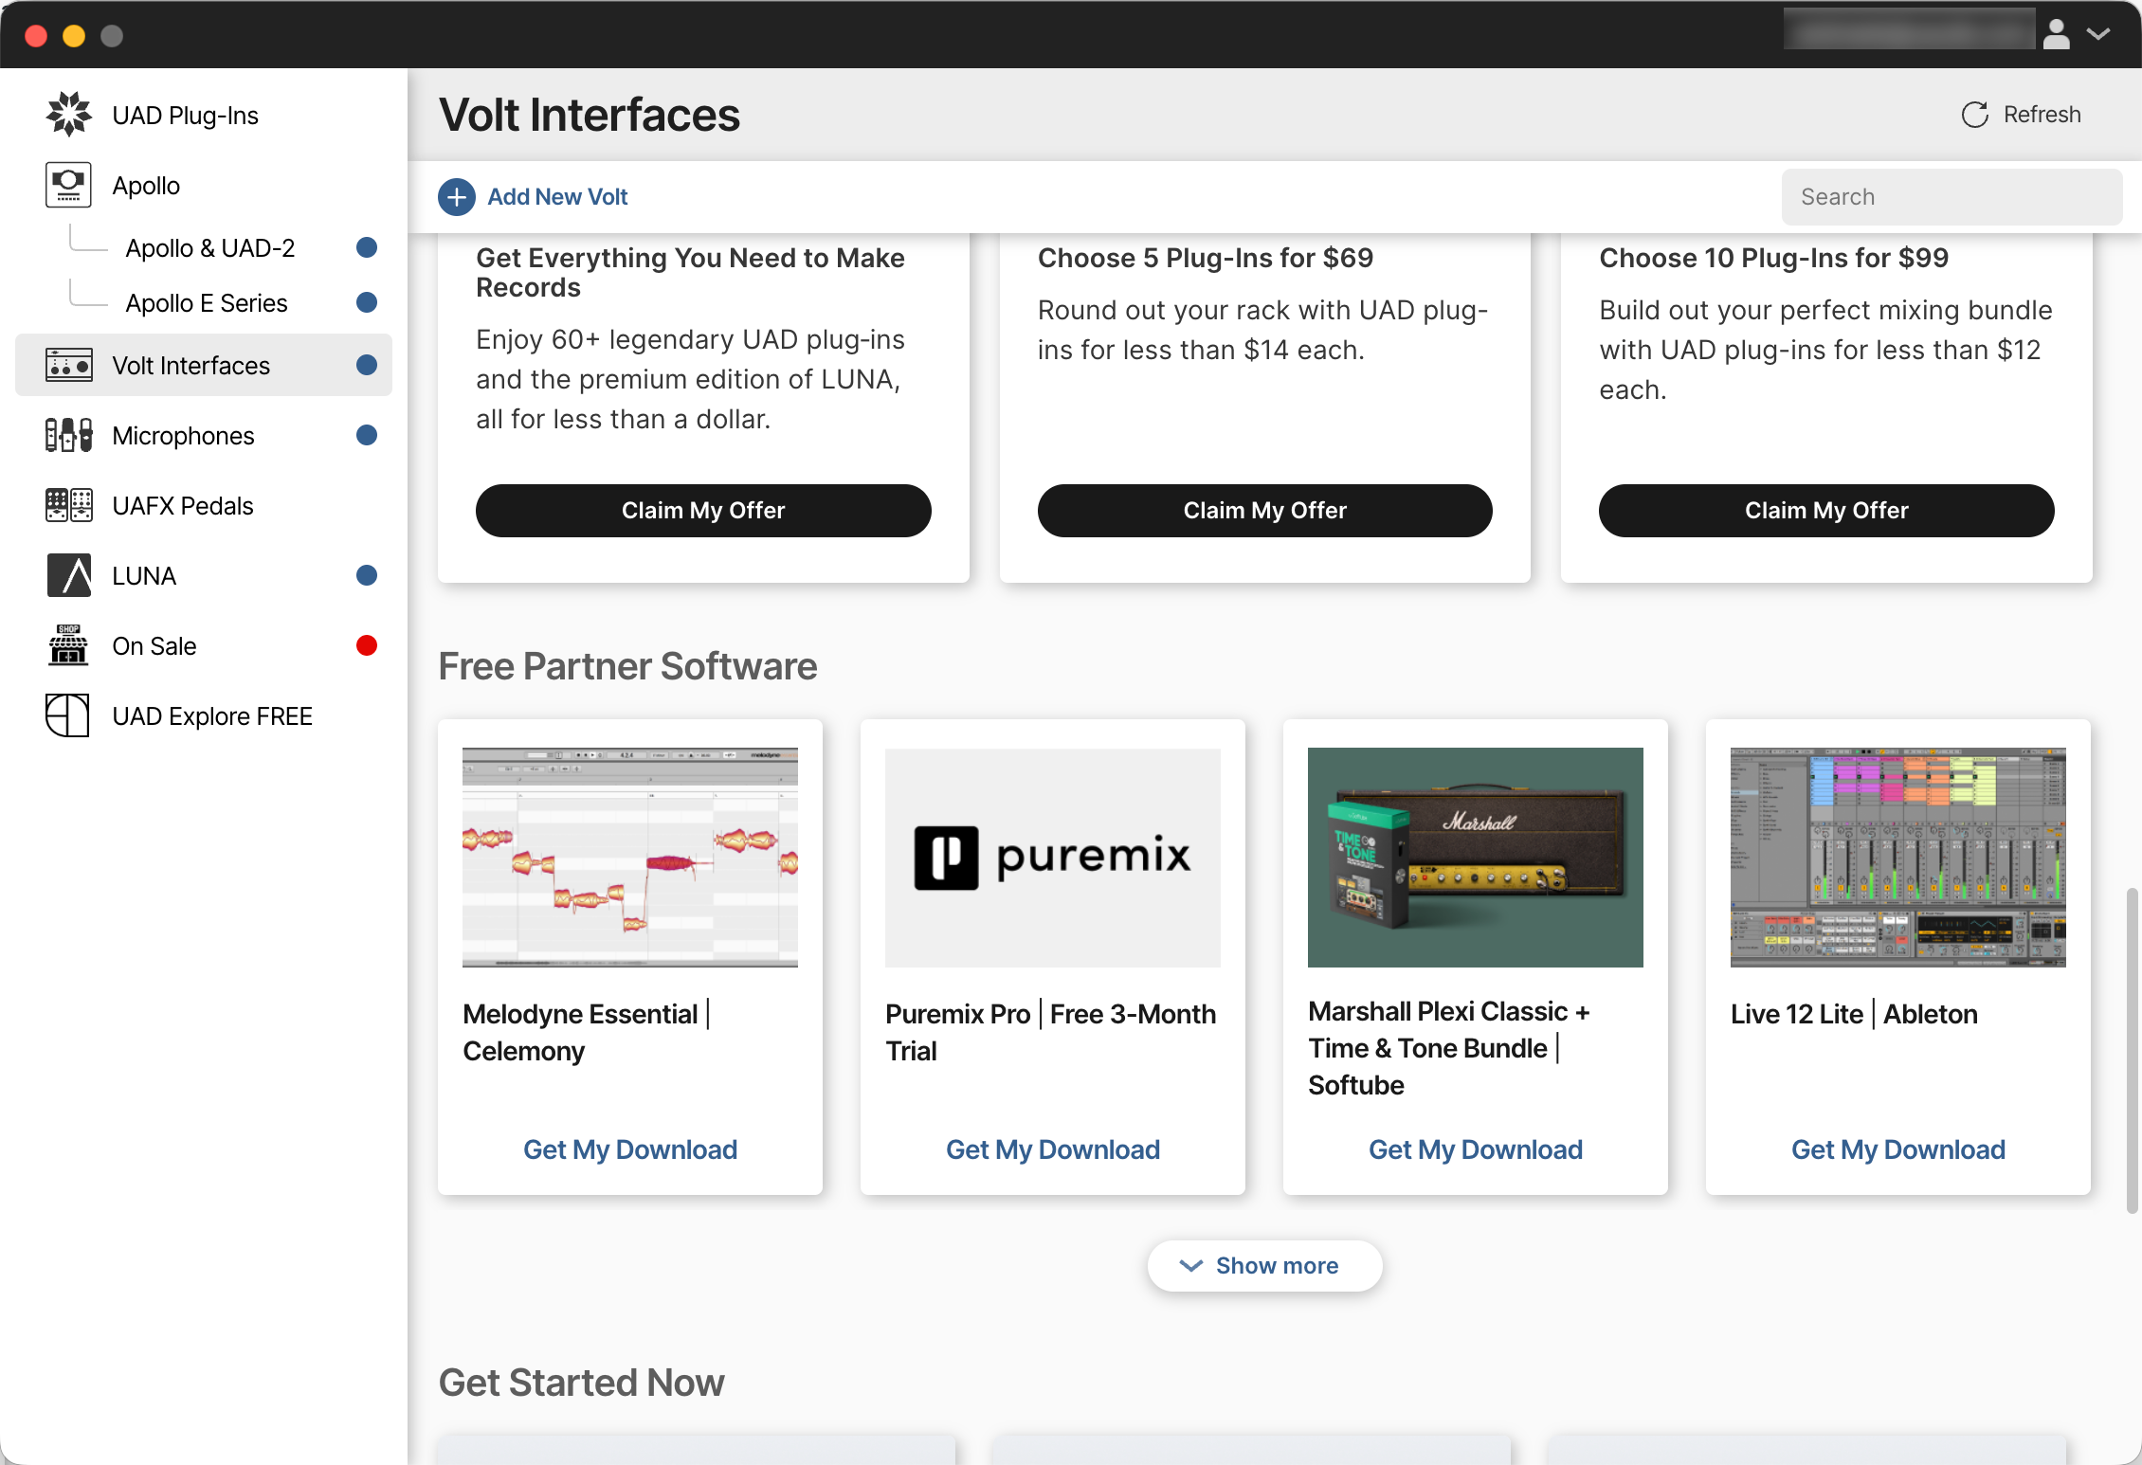Click the Refresh circular arrow icon

pos(1975,115)
